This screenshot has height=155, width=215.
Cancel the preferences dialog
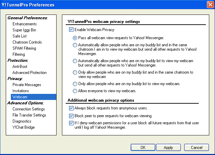(x=196, y=147)
